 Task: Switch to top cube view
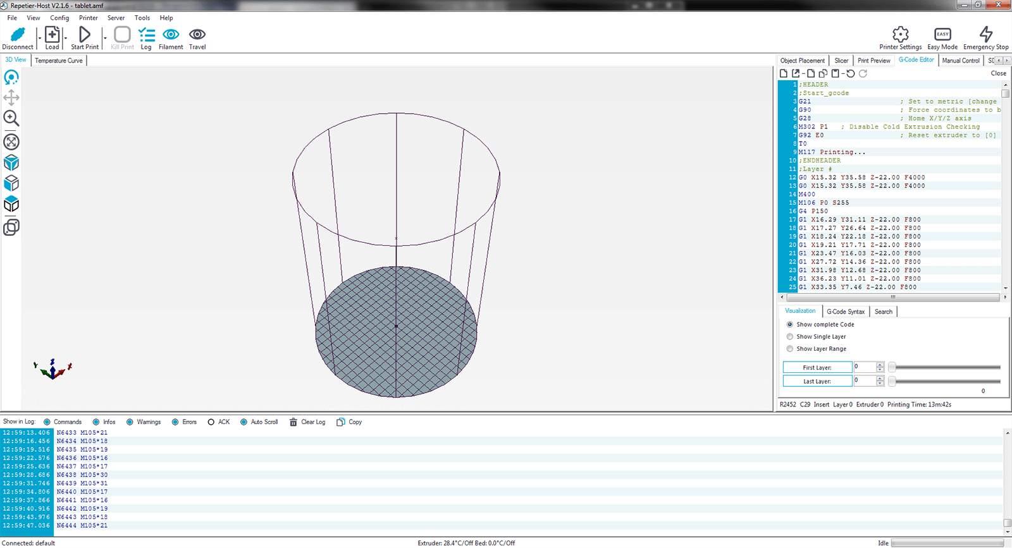pos(11,204)
